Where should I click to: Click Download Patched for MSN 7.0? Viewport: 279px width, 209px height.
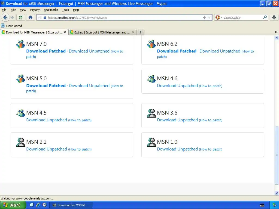point(46,51)
